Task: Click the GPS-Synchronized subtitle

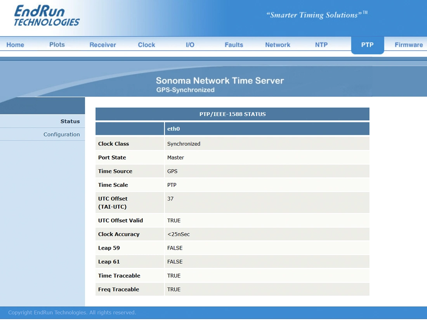Action: 185,90
